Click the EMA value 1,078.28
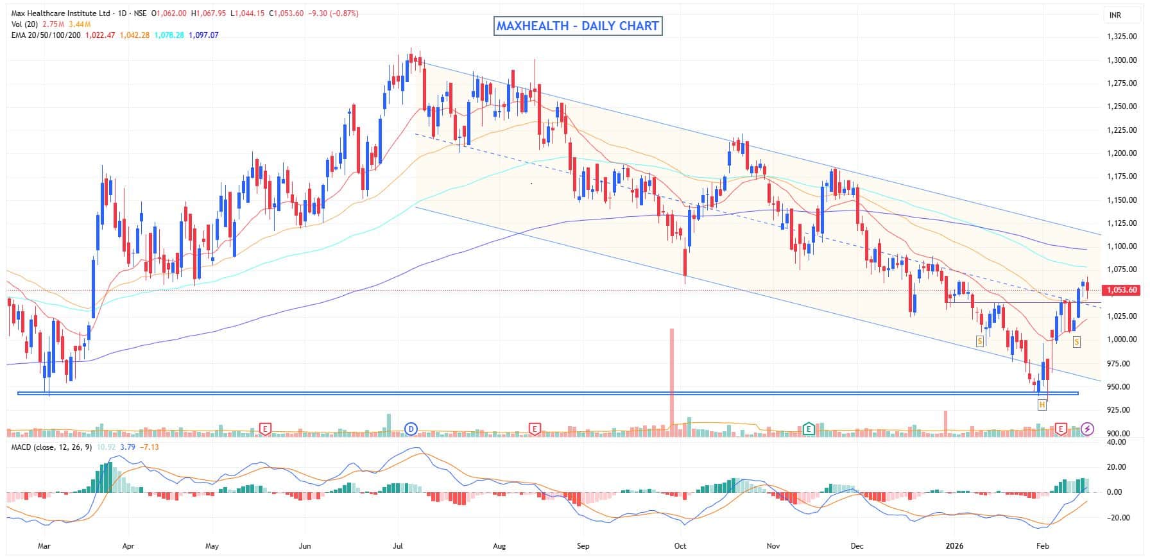The image size is (1150, 557). pos(169,35)
